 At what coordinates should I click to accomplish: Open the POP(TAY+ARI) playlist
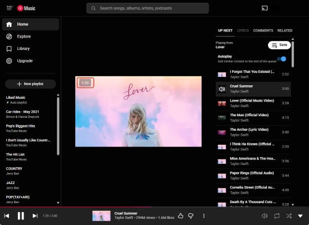pyautogui.click(x=30, y=199)
